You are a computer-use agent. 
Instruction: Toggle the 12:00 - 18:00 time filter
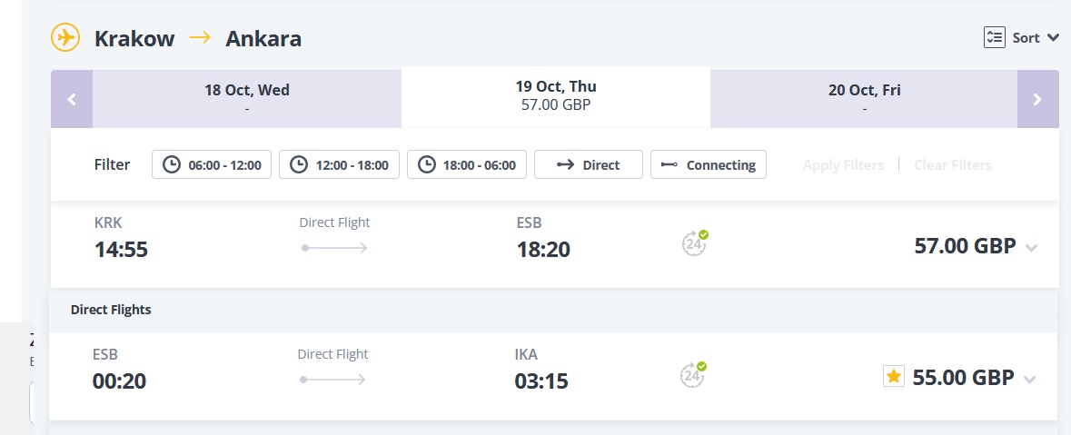tap(339, 164)
